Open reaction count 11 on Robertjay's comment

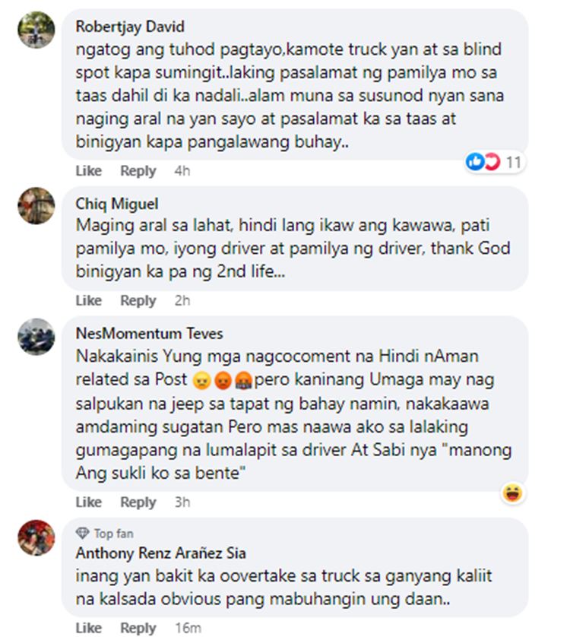tap(514, 163)
